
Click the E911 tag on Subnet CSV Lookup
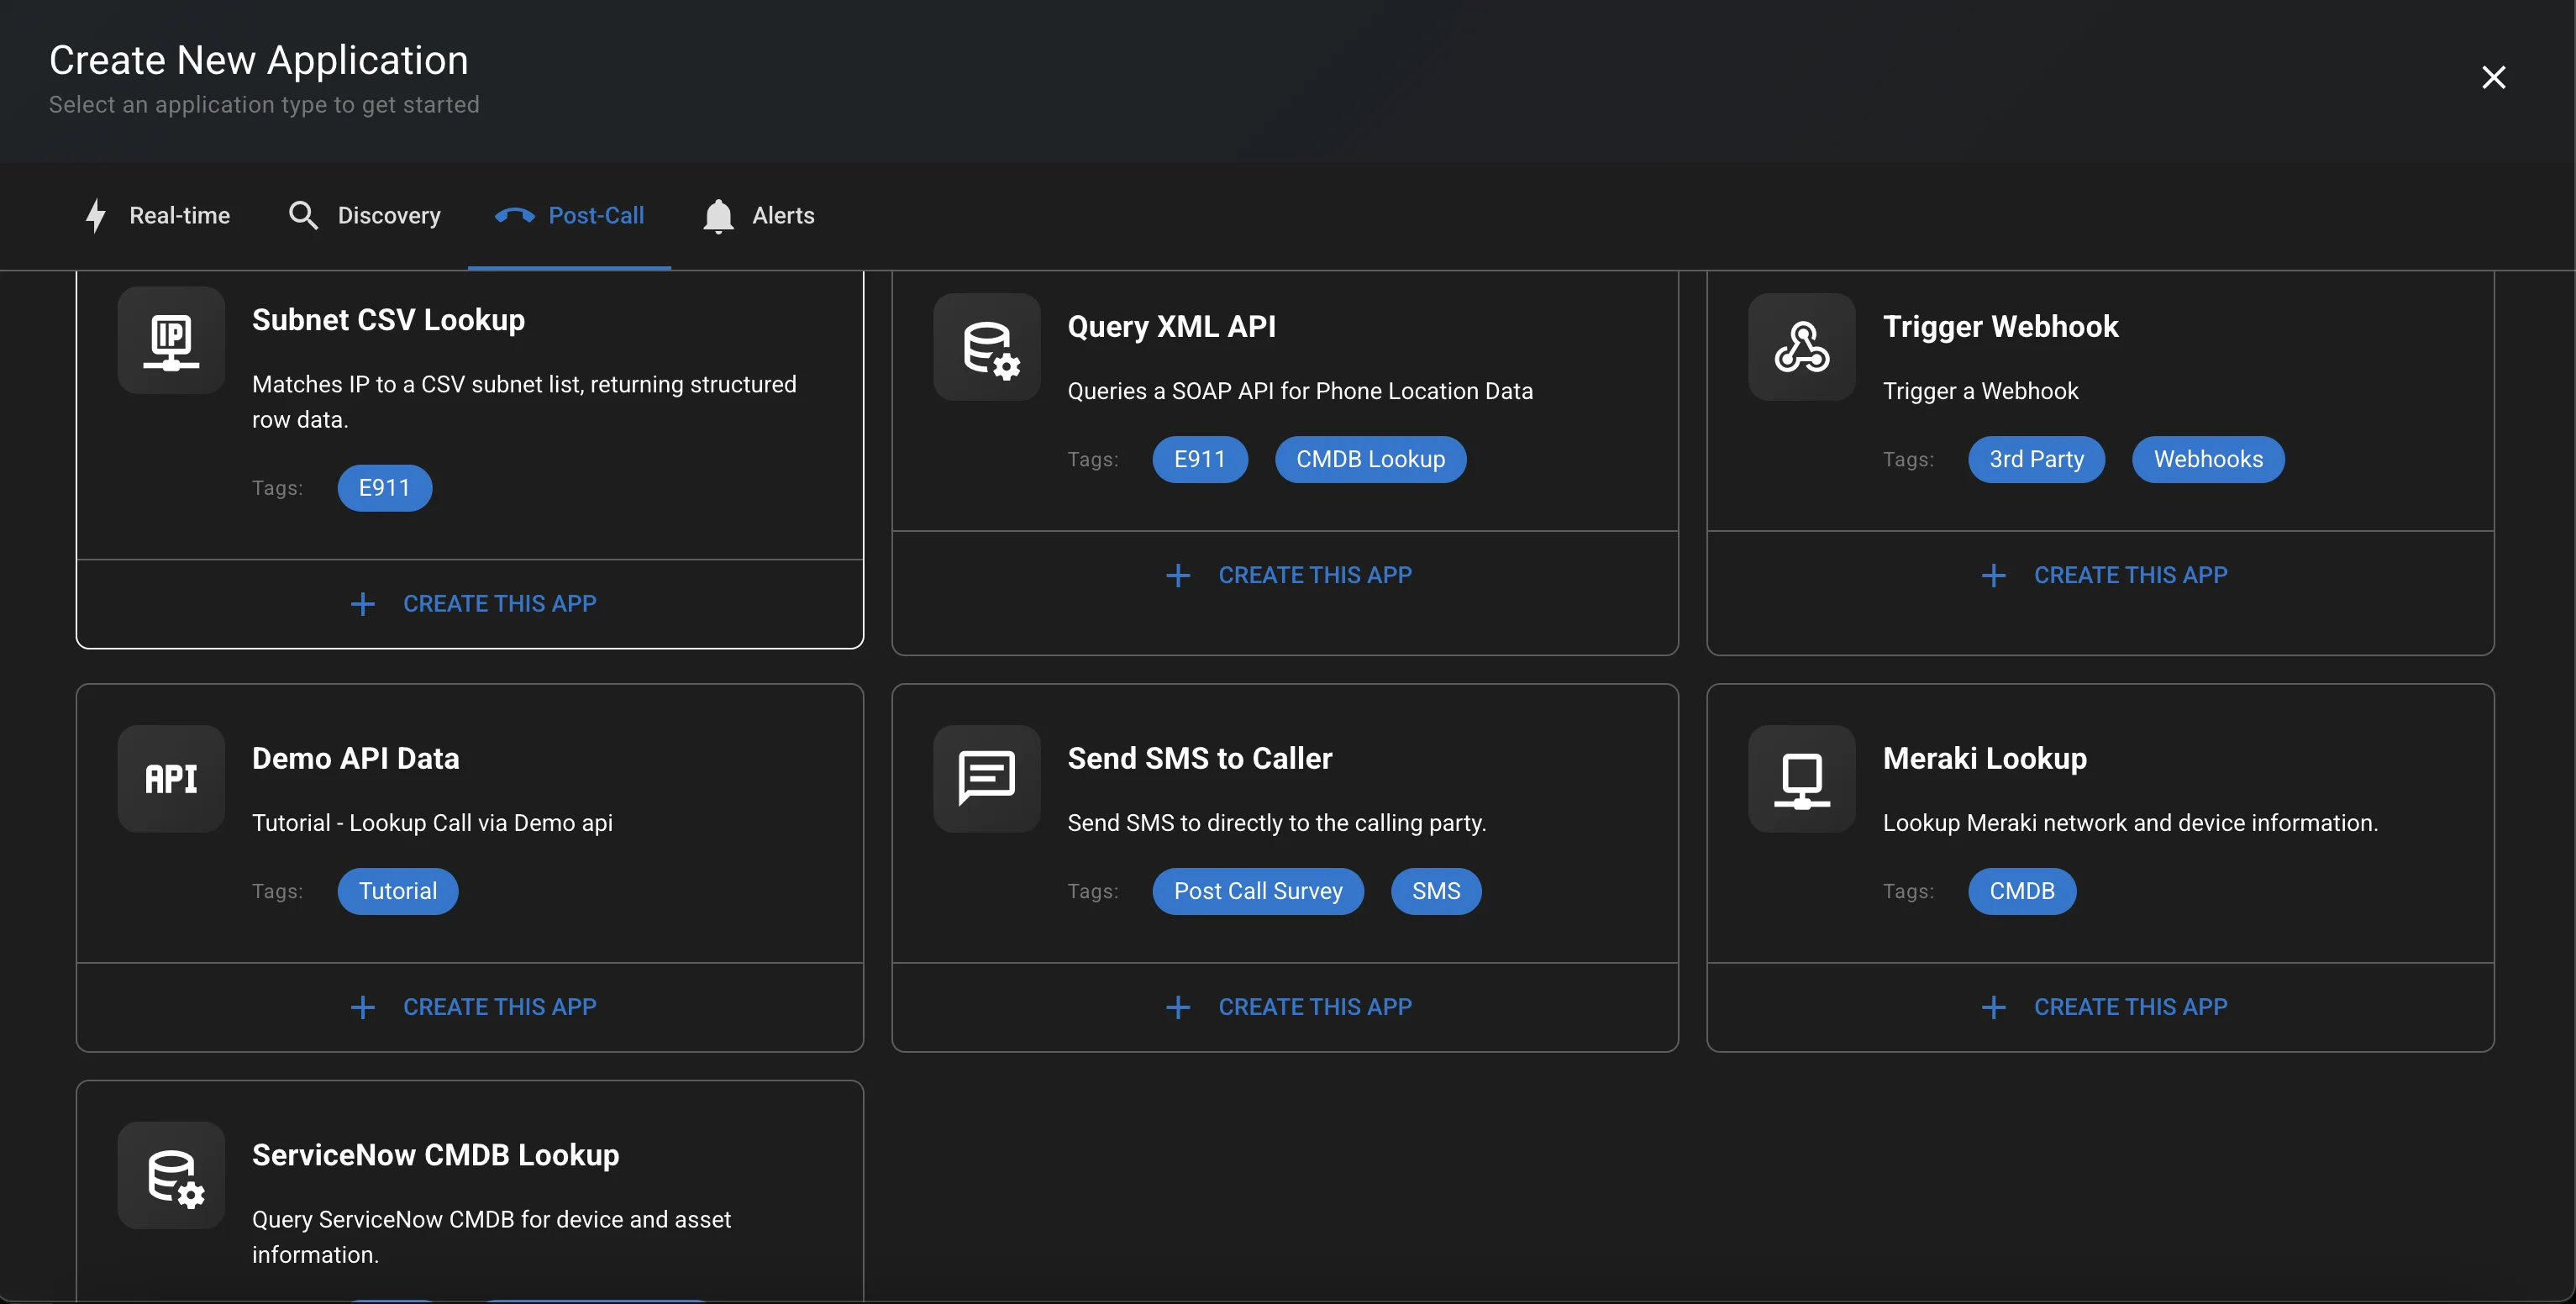[384, 488]
